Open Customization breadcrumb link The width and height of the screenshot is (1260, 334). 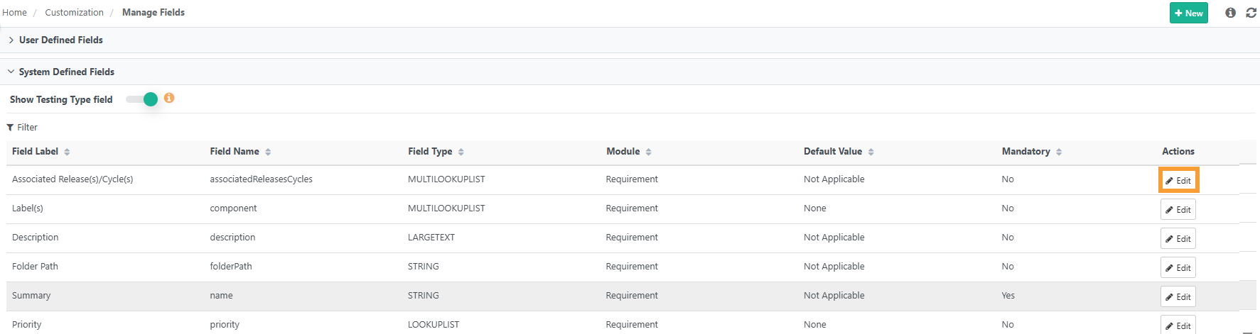(x=74, y=13)
